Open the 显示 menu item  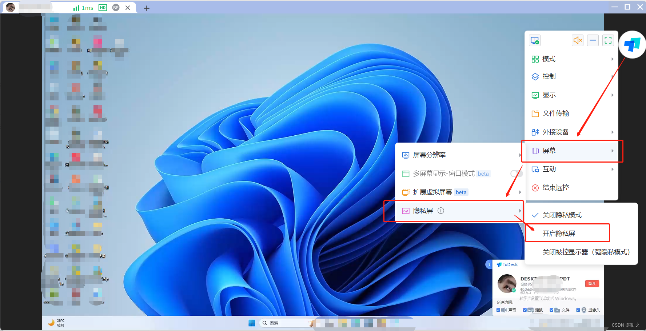click(x=572, y=95)
